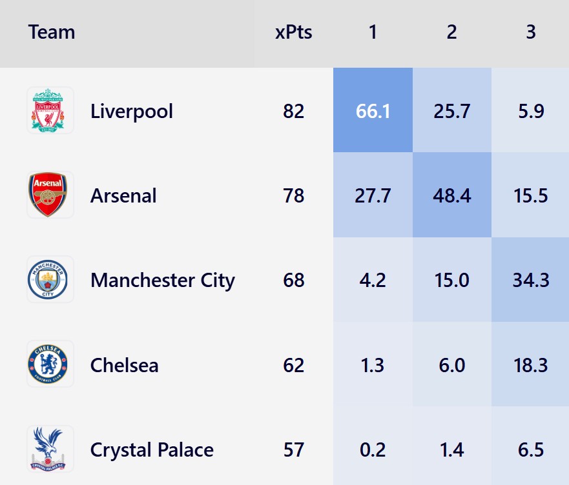The image size is (569, 485).
Task: Click the Crystal Palace club crest
Action: click(x=50, y=449)
